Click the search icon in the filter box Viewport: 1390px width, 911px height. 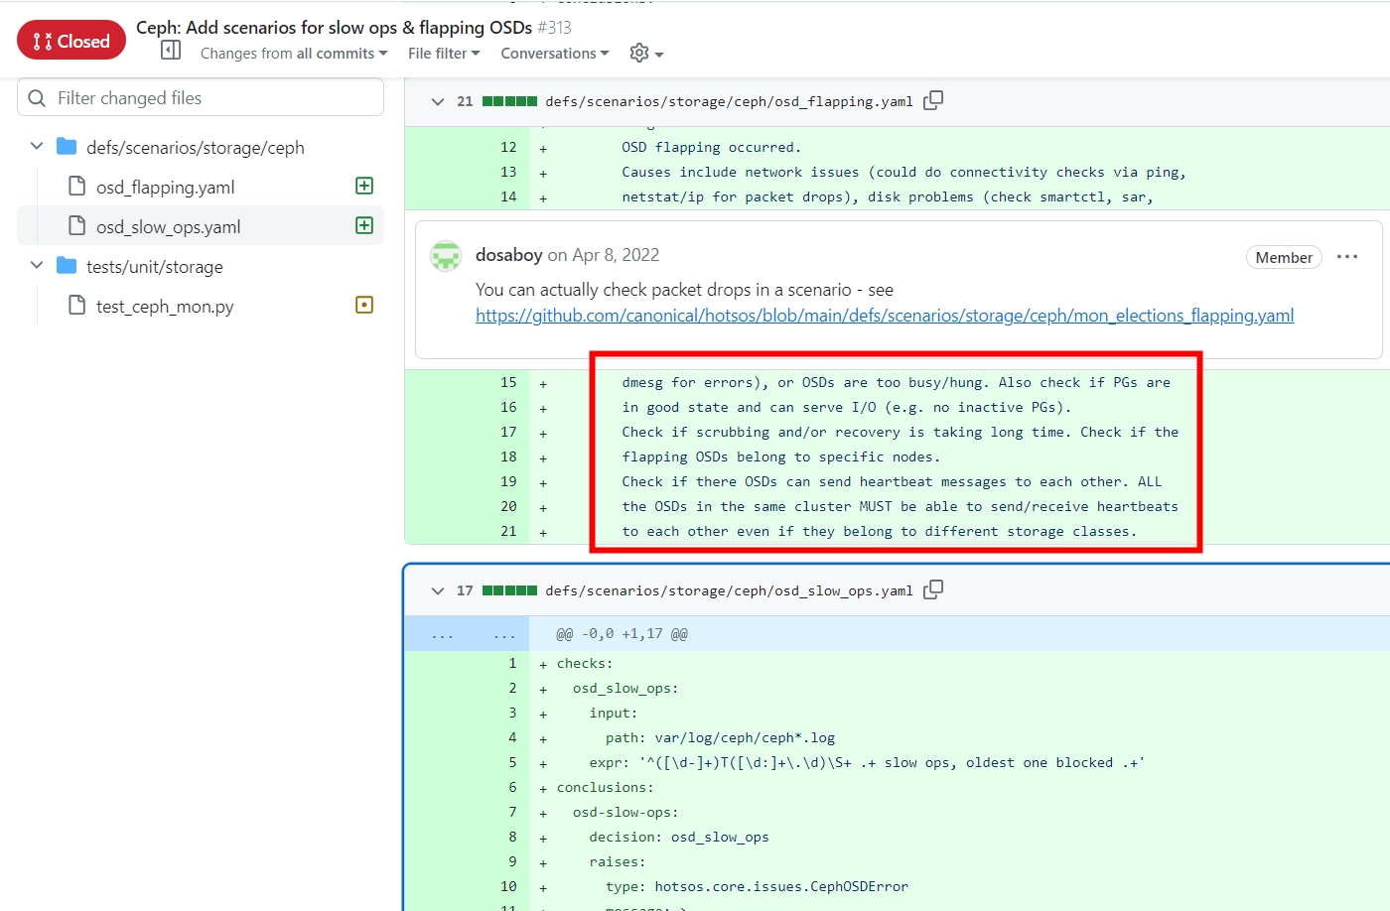pyautogui.click(x=37, y=98)
